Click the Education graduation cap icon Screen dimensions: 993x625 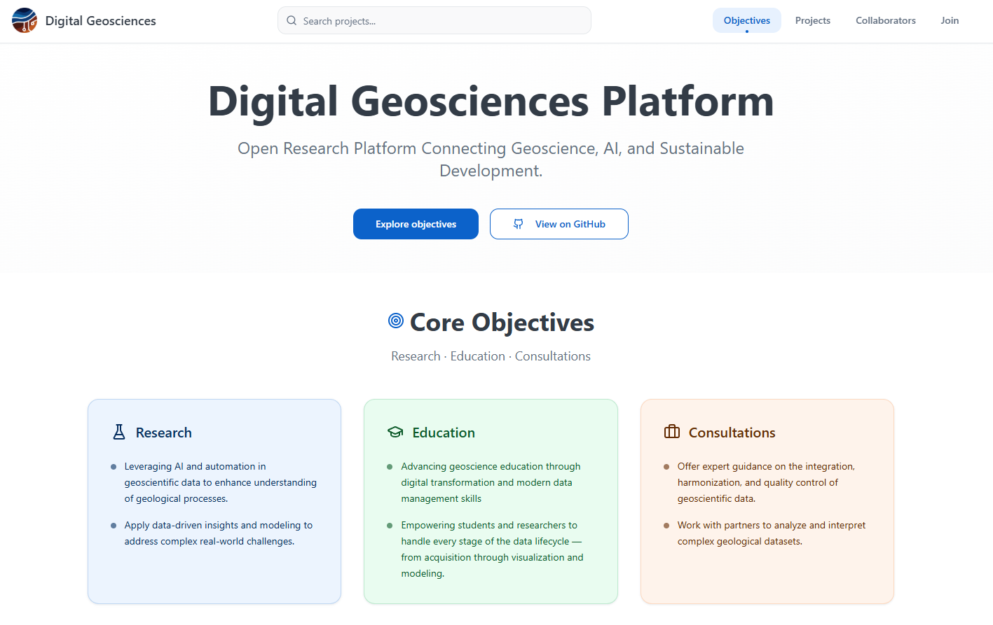[395, 433]
